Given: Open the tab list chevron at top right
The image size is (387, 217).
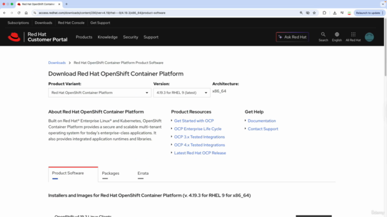Looking at the screenshot, I should point(383,4).
